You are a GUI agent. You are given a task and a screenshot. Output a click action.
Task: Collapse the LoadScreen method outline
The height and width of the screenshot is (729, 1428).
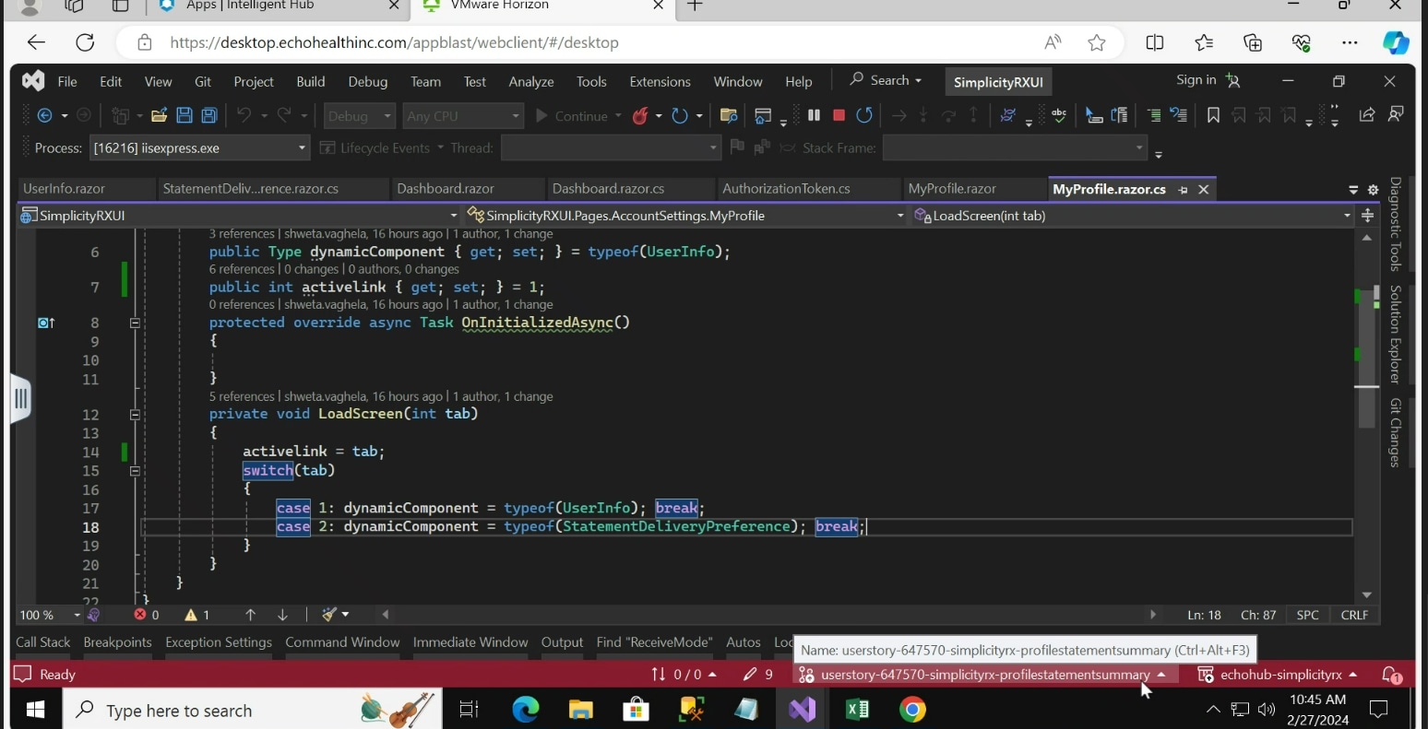[x=135, y=415]
